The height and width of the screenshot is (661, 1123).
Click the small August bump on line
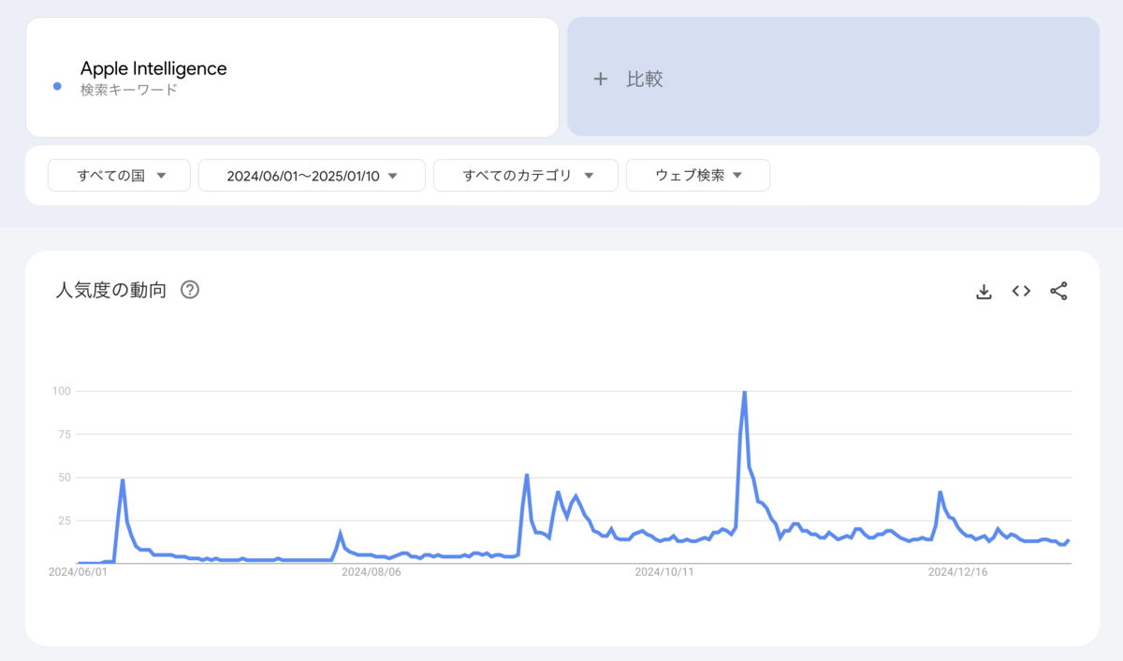pos(341,535)
